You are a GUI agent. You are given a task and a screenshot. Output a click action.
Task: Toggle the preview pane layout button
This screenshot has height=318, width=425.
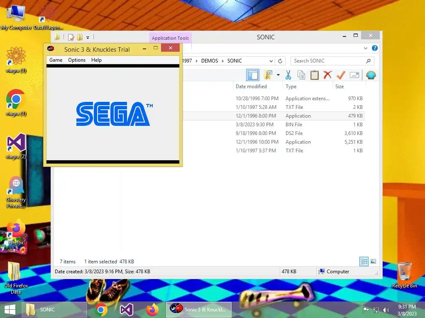click(253, 75)
